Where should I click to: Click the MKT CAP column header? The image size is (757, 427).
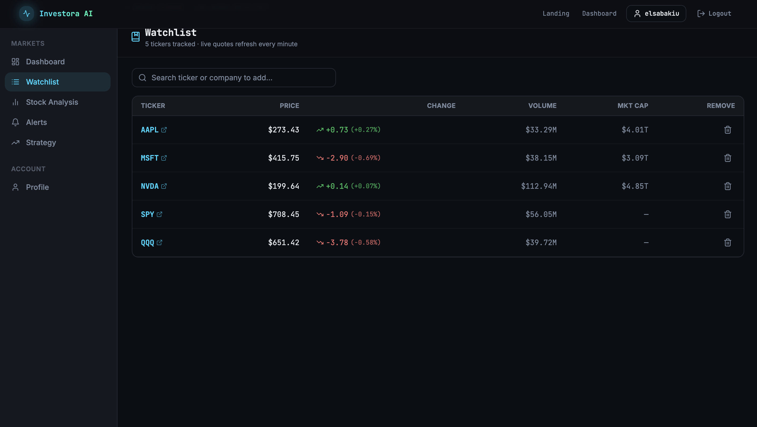pyautogui.click(x=633, y=106)
